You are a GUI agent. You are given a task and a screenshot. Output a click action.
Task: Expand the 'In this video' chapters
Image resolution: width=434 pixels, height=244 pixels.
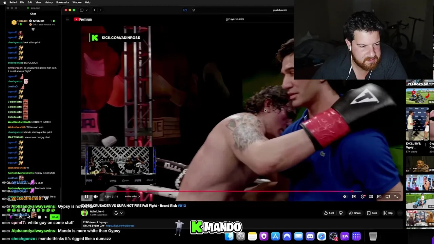pyautogui.click(x=132, y=197)
